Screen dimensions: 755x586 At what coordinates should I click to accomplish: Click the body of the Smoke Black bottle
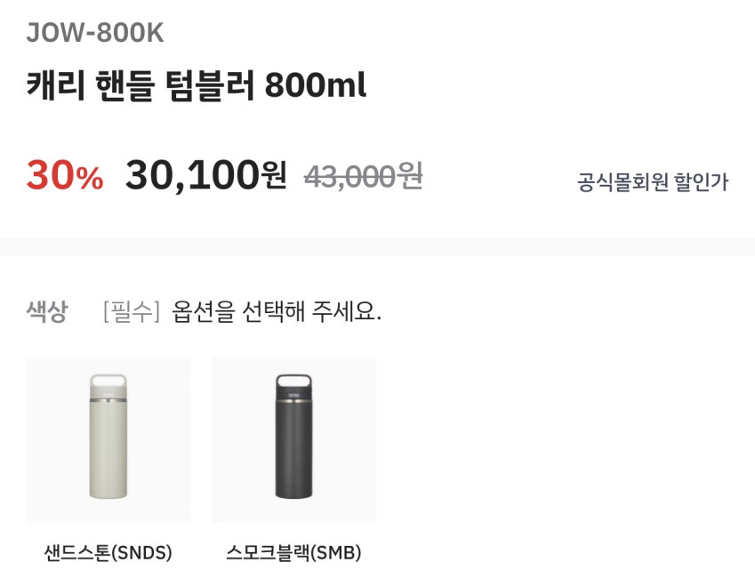tap(293, 454)
